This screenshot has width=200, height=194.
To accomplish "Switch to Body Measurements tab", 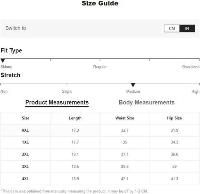I will tap(147, 103).
